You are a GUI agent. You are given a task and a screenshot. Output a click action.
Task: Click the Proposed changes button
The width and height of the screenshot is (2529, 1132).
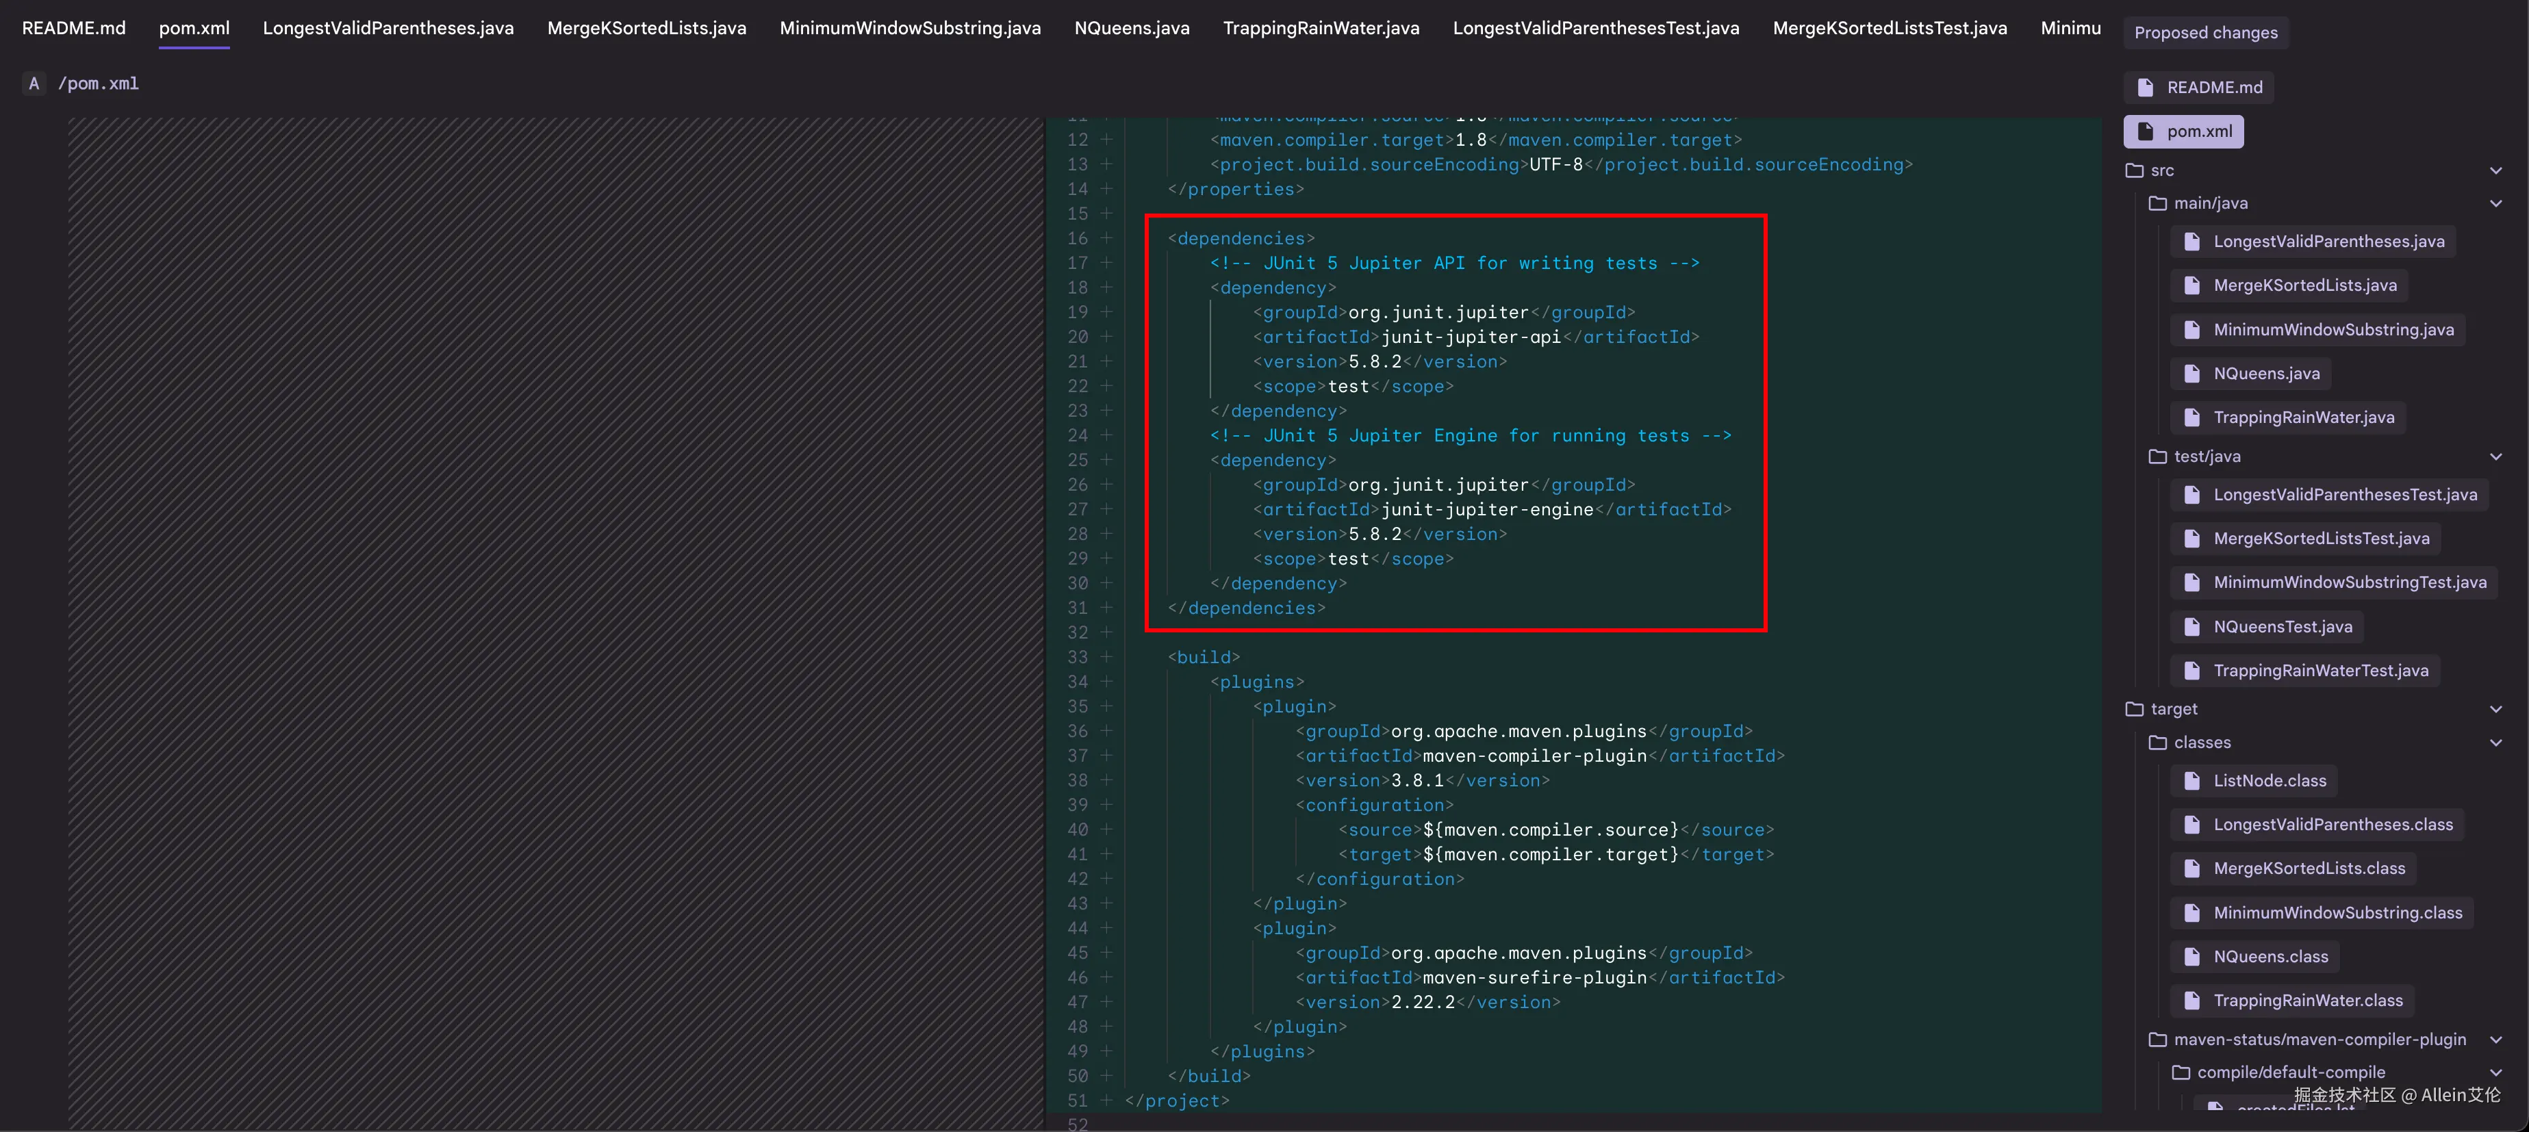click(2205, 32)
